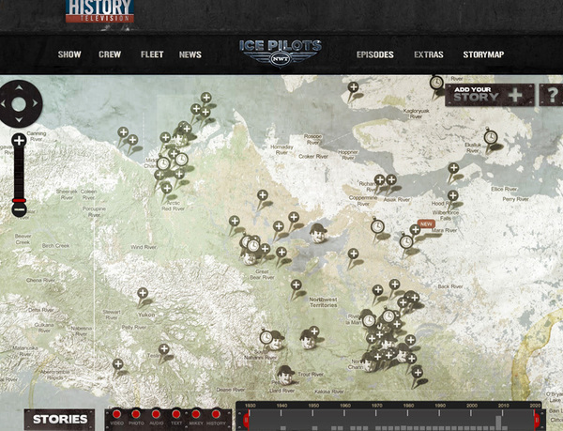The height and width of the screenshot is (431, 563).
Task: Open the FLEET menu item
Action: tap(152, 54)
